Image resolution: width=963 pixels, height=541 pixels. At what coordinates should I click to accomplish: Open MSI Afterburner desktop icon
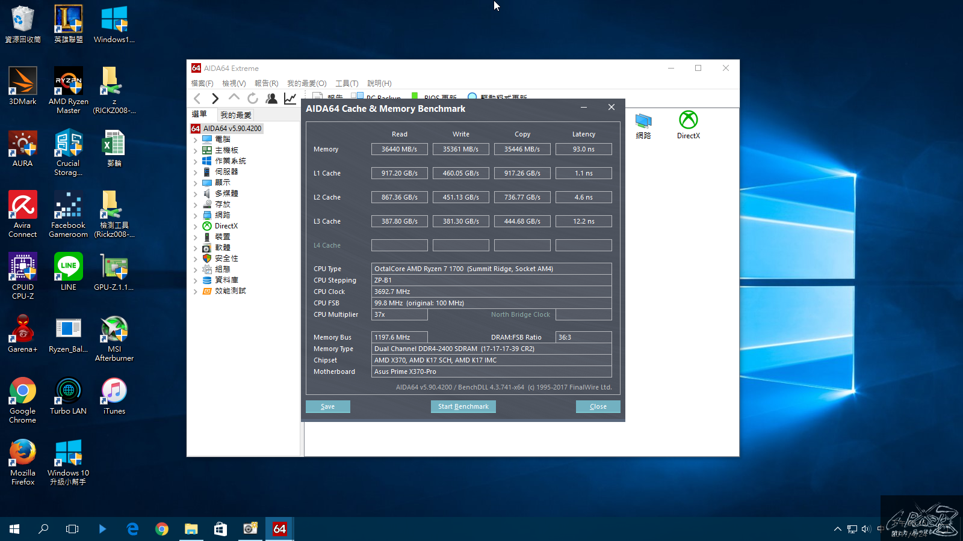click(x=114, y=338)
